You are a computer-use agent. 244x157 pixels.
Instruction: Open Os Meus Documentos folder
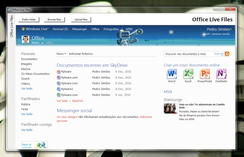coord(35,74)
